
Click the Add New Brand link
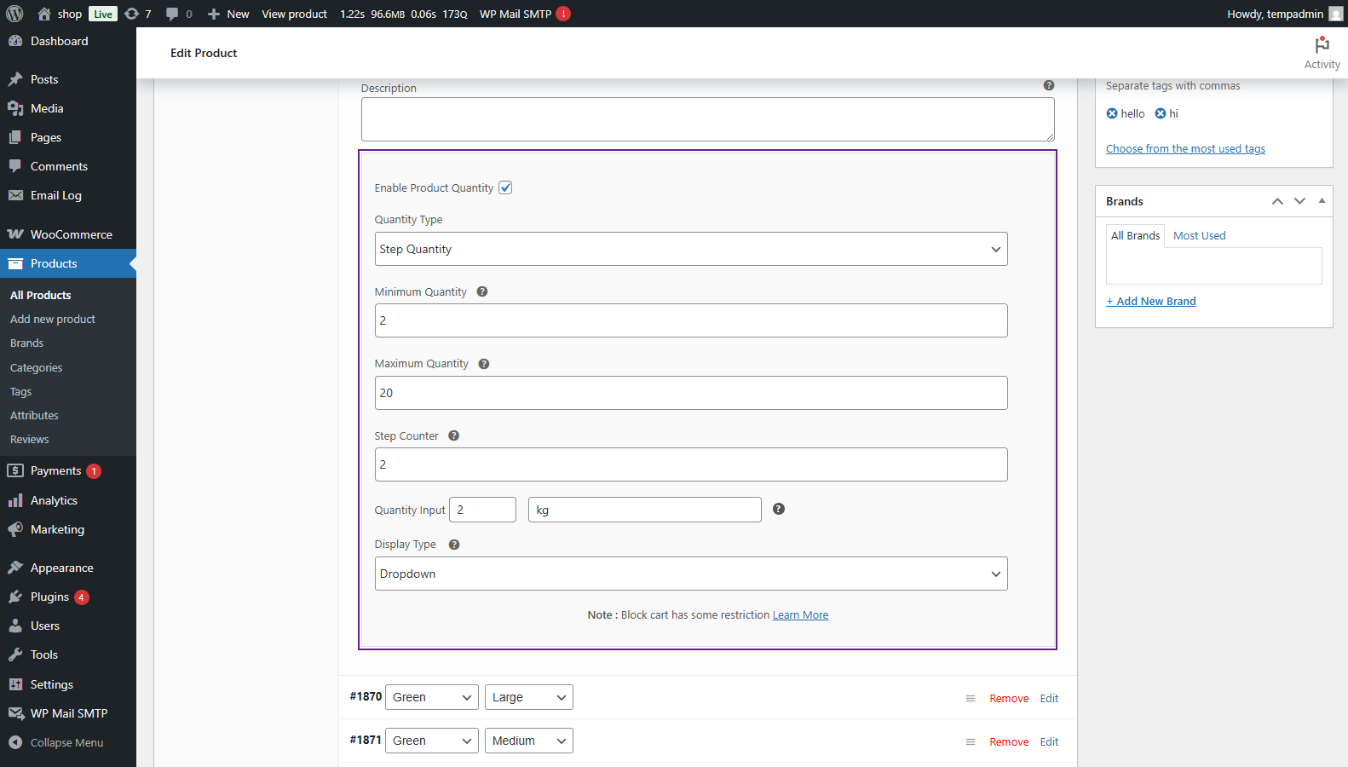1151,301
